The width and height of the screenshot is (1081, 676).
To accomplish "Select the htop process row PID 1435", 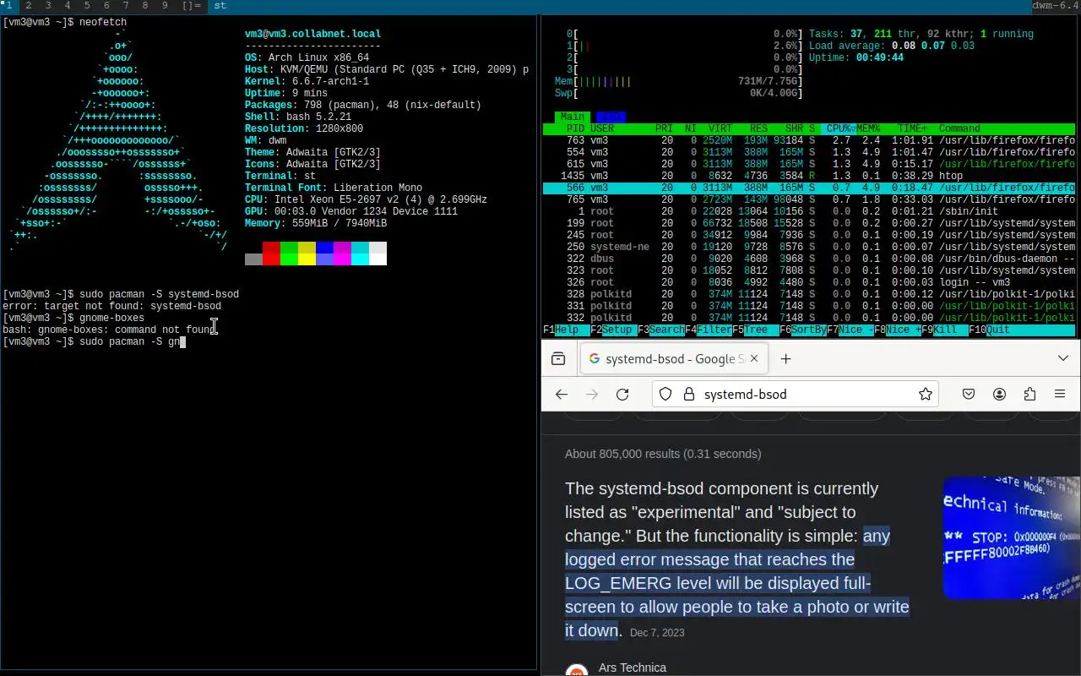I will [809, 176].
